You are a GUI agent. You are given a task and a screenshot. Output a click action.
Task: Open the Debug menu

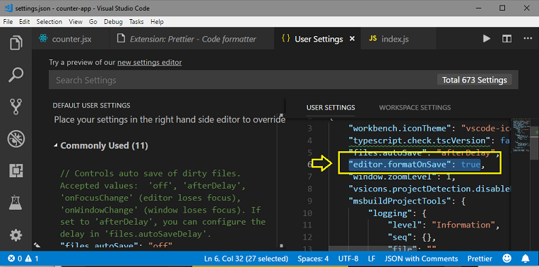click(113, 22)
